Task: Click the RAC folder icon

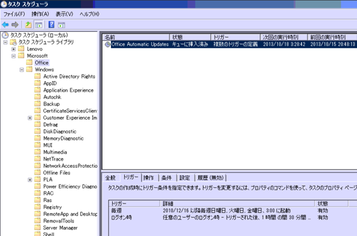Action: click(38, 193)
